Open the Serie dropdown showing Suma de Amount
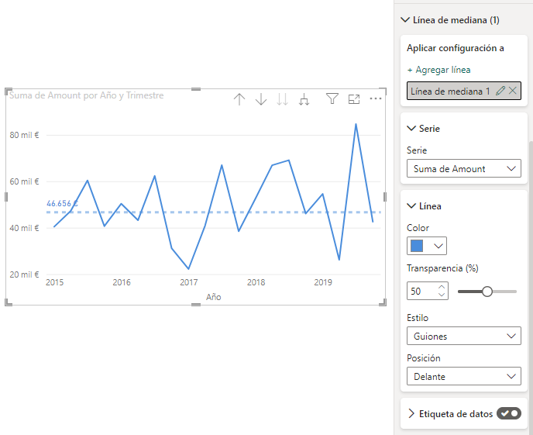 [463, 168]
